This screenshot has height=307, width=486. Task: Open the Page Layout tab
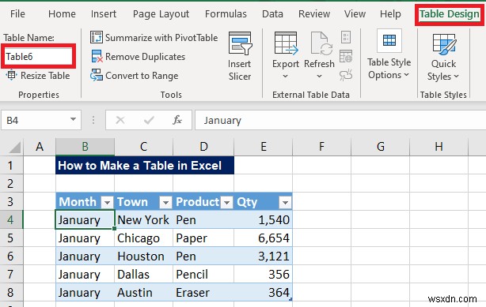161,14
